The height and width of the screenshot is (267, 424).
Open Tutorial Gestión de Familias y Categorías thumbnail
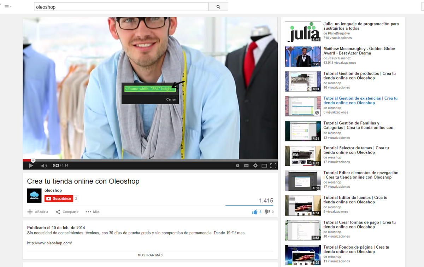click(x=303, y=131)
